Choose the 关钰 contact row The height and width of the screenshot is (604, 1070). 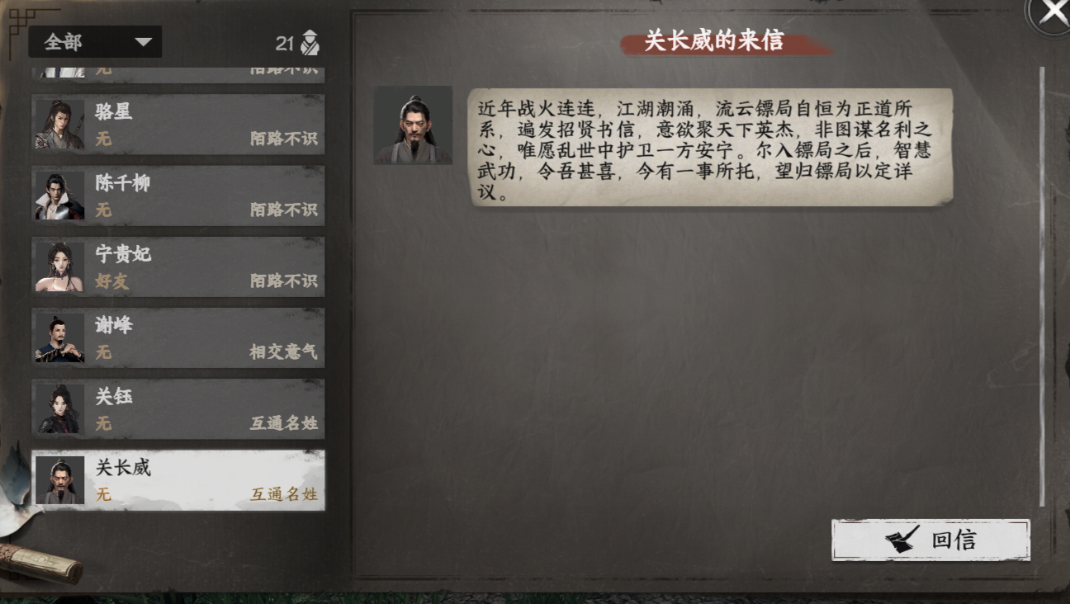(178, 408)
